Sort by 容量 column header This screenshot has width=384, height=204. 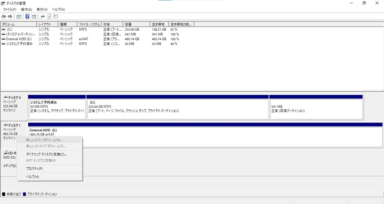tap(136, 24)
